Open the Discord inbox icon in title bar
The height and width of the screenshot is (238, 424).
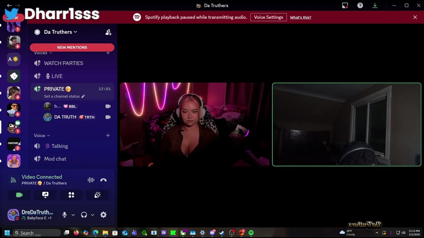(345, 5)
